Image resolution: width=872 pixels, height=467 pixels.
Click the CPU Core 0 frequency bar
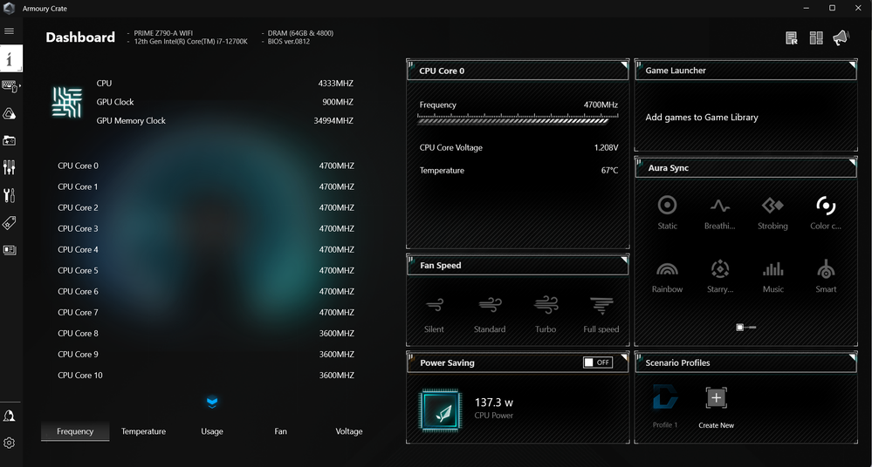pyautogui.click(x=518, y=118)
